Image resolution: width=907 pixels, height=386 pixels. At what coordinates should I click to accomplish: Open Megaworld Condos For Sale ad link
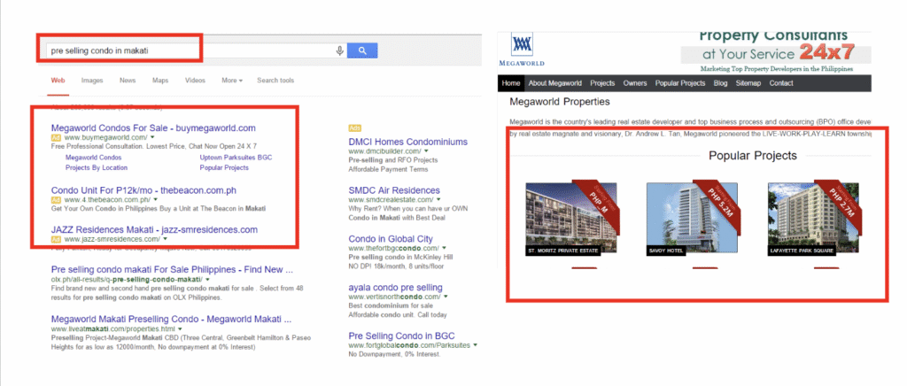pos(153,127)
